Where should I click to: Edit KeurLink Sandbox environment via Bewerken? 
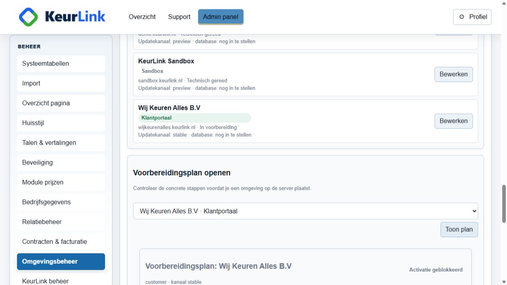[x=453, y=74]
